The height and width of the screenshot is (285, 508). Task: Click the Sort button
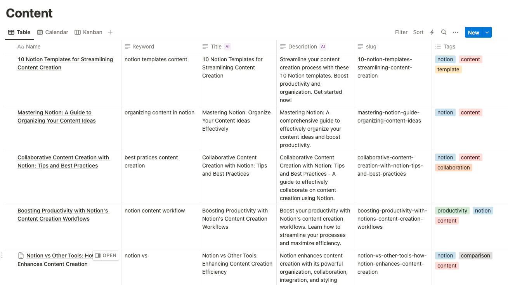[418, 33]
